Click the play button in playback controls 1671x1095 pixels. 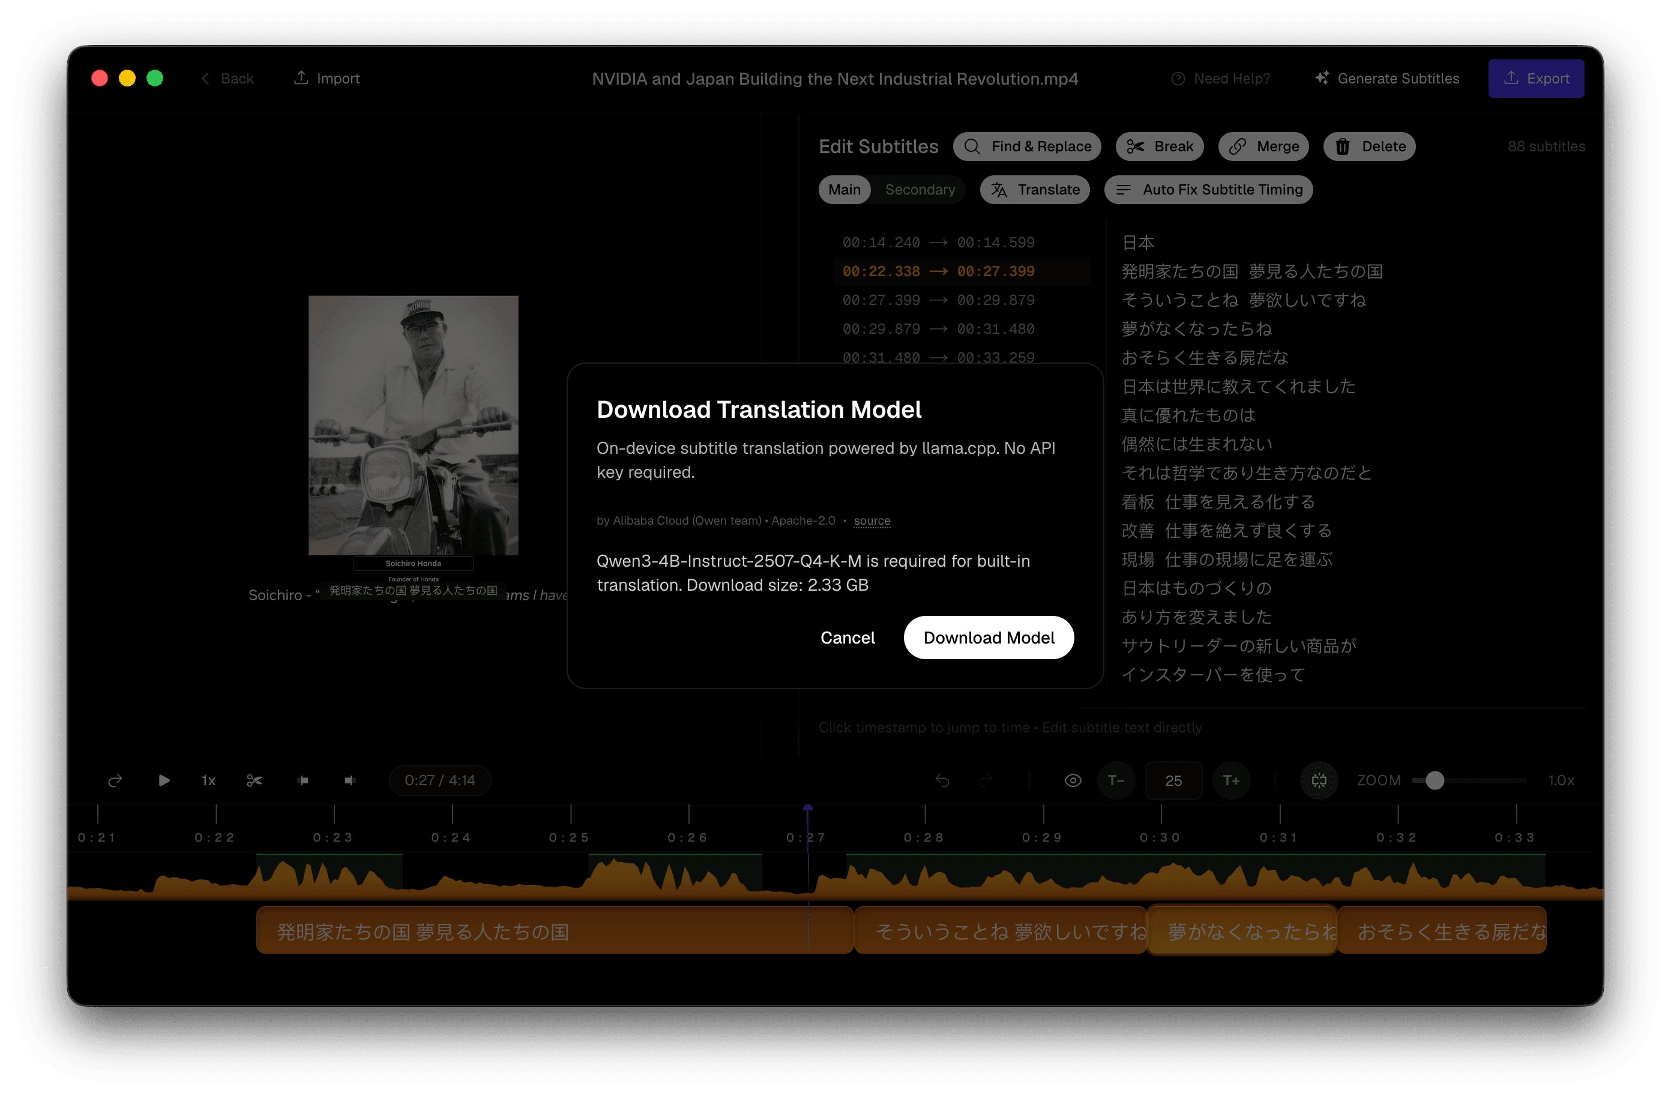(164, 780)
